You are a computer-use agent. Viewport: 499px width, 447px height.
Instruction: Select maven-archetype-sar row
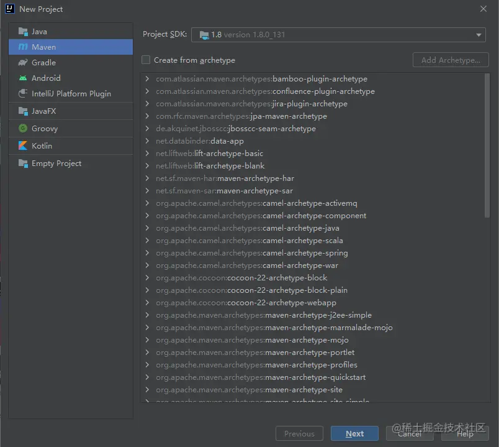312,191
